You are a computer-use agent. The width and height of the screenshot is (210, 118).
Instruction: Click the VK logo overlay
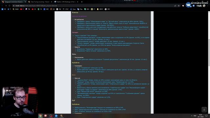click(x=188, y=5)
